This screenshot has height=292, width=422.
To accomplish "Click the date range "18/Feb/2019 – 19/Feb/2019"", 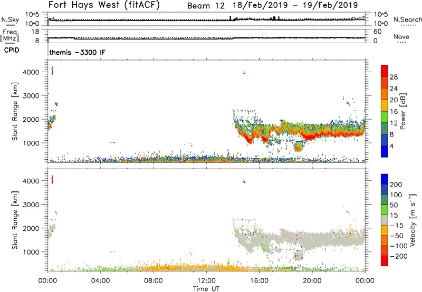I will (295, 5).
